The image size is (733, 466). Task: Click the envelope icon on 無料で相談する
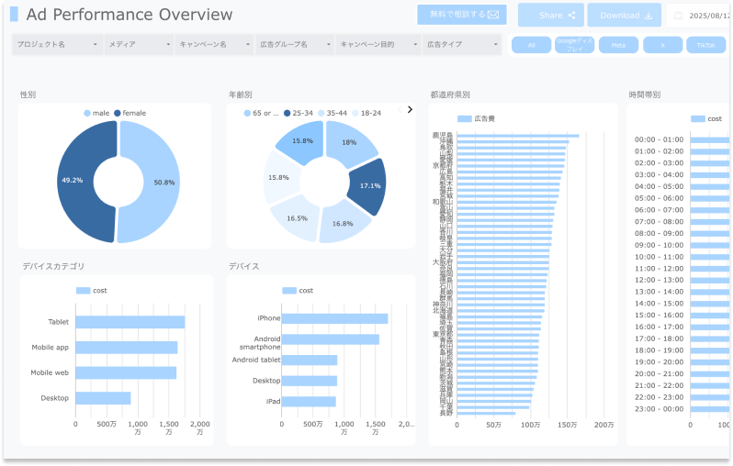pyautogui.click(x=494, y=15)
